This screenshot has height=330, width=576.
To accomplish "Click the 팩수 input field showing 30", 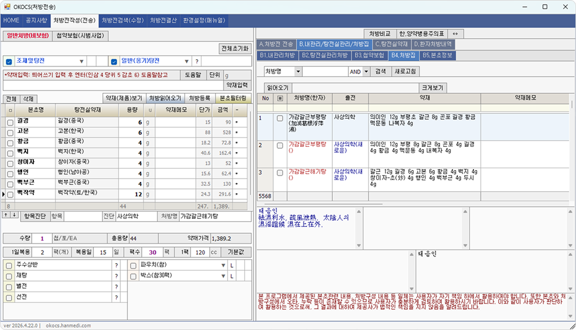I will click(153, 252).
